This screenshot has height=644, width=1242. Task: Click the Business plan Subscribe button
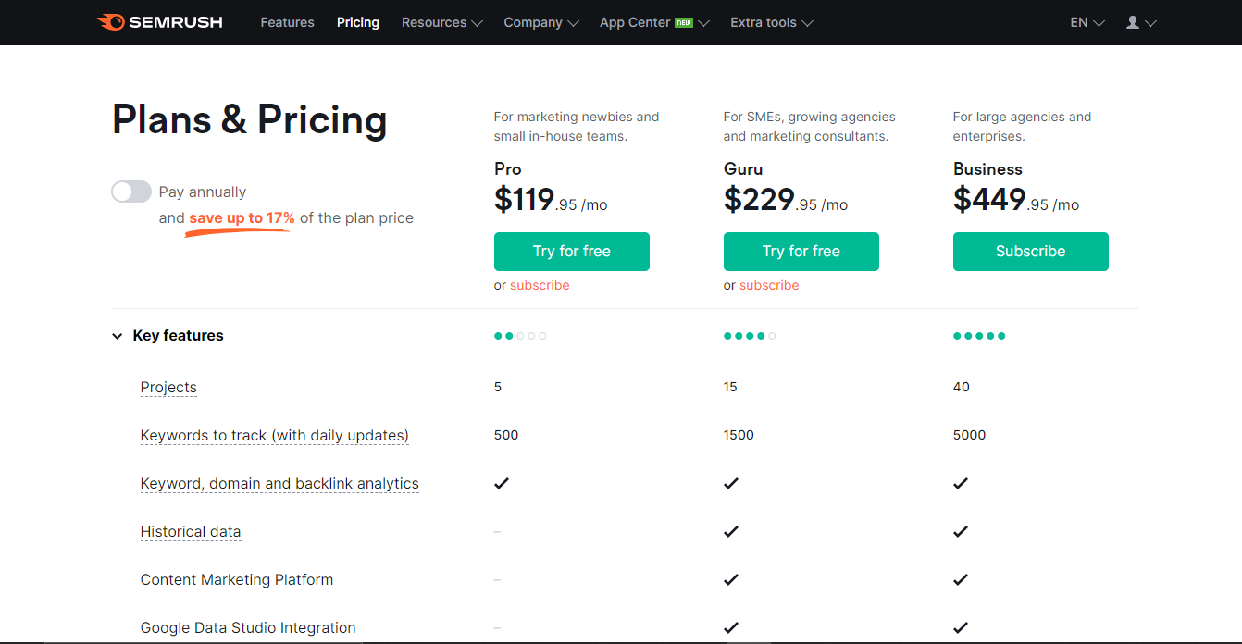coord(1030,252)
